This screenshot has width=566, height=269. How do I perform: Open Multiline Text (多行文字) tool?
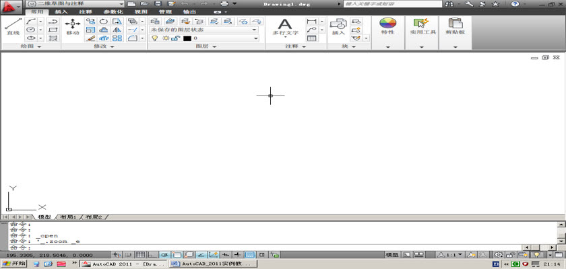285,27
